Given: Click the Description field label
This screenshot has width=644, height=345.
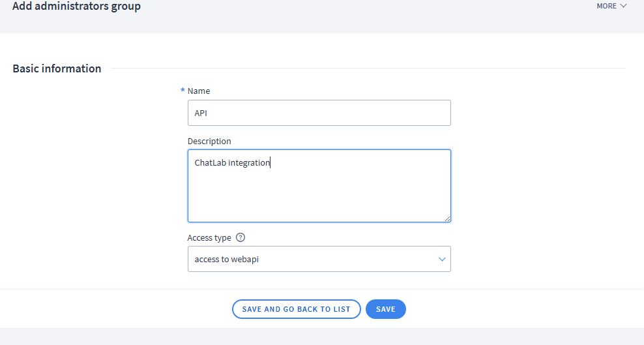Looking at the screenshot, I should click(x=209, y=142).
